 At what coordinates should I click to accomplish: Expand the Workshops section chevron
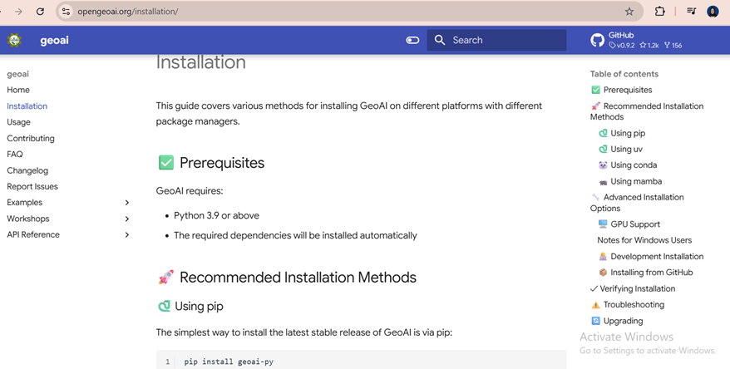[x=126, y=219]
